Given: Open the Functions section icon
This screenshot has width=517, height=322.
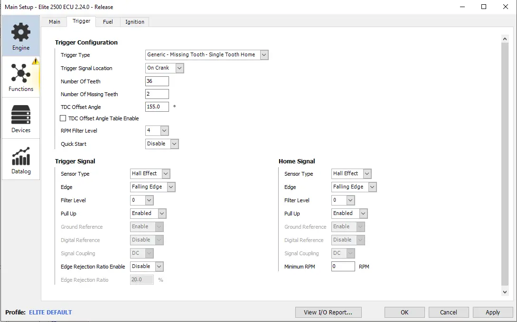Looking at the screenshot, I should coord(21,73).
